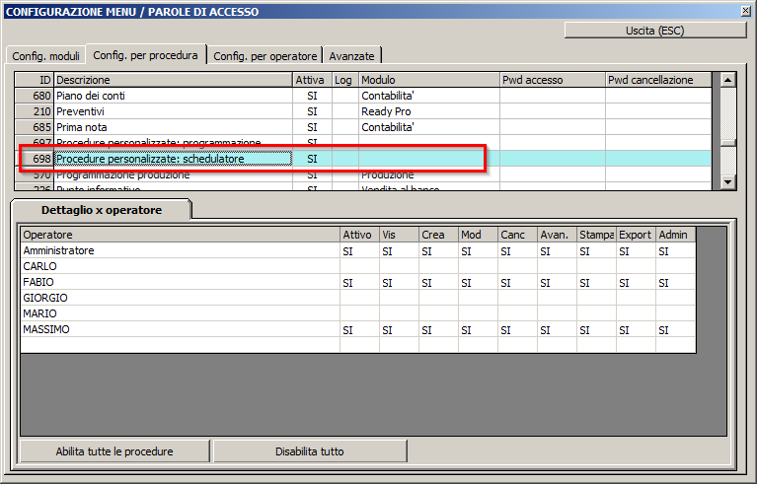Viewport: 757px width, 484px height.
Task: Select Procedure personalizzate: schedulatore row
Action: click(x=363, y=159)
